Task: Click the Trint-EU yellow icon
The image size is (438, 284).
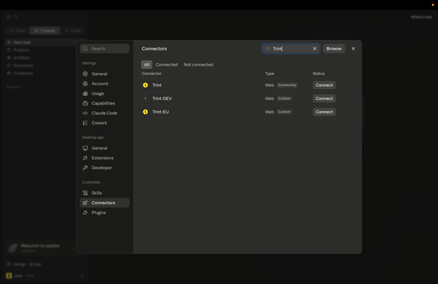Action: point(145,112)
